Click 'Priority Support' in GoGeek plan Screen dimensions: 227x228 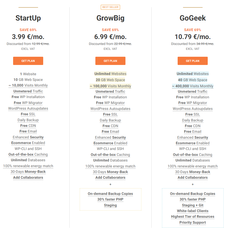pyautogui.click(x=193, y=222)
